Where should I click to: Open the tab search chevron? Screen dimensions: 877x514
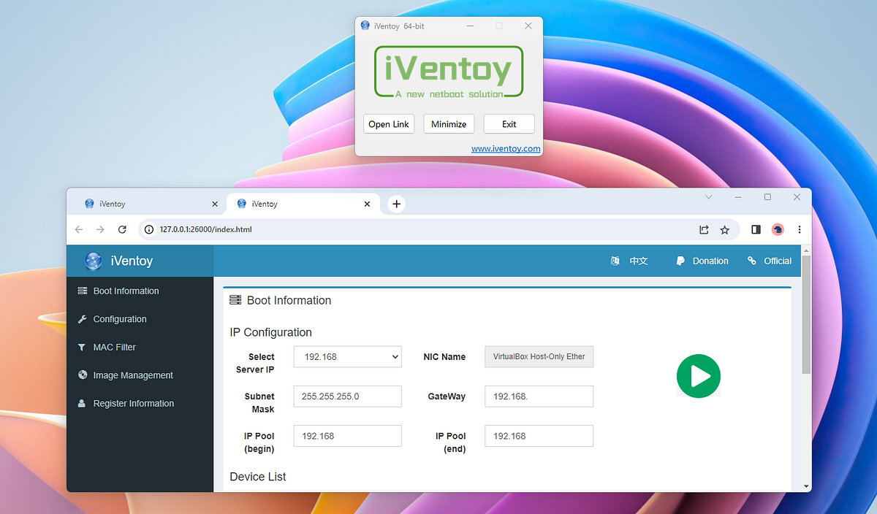pos(708,197)
